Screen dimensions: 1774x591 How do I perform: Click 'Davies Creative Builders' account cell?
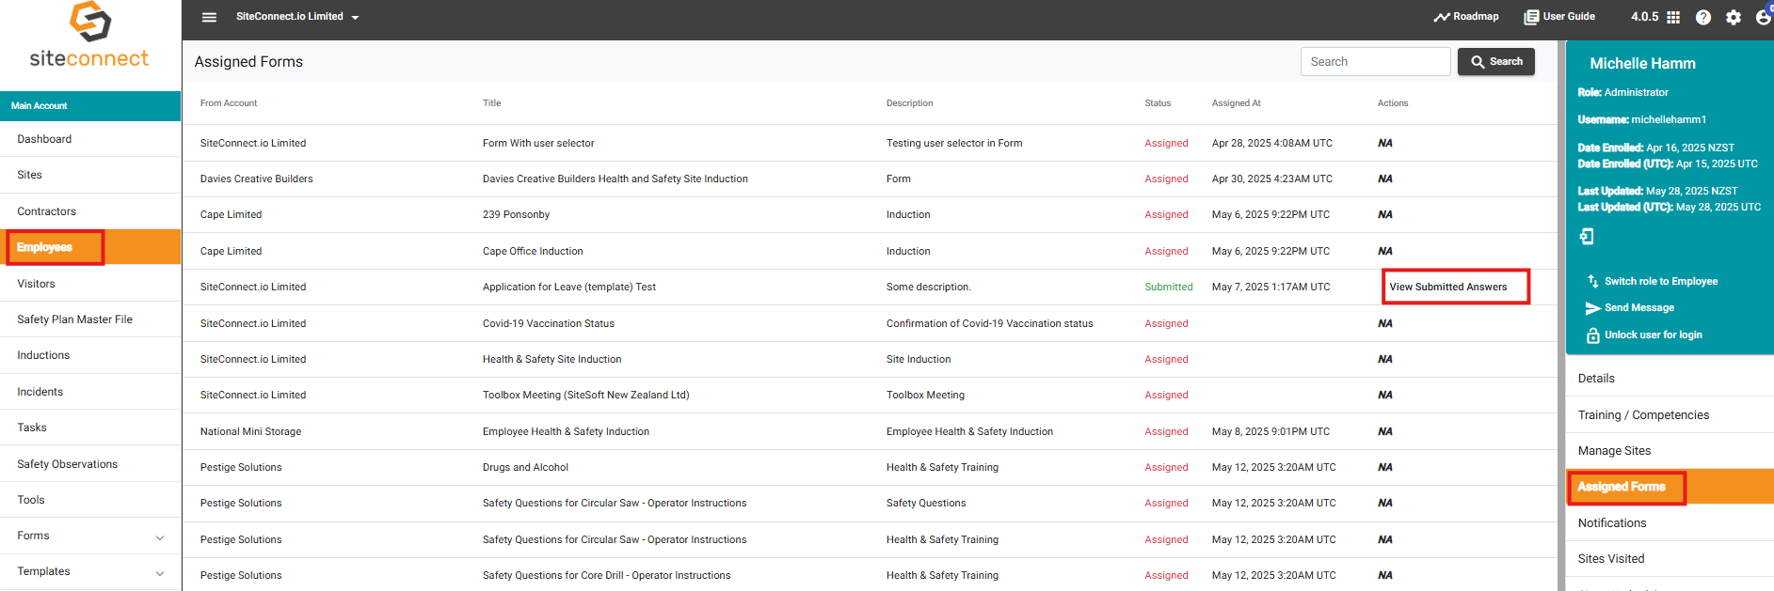click(257, 179)
